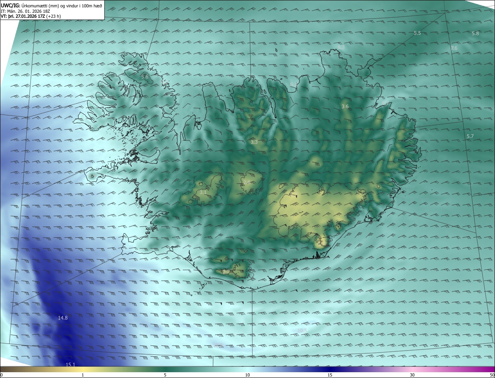Click the 5 tick on the color scale
This screenshot has height=378, width=495.
[165, 375]
